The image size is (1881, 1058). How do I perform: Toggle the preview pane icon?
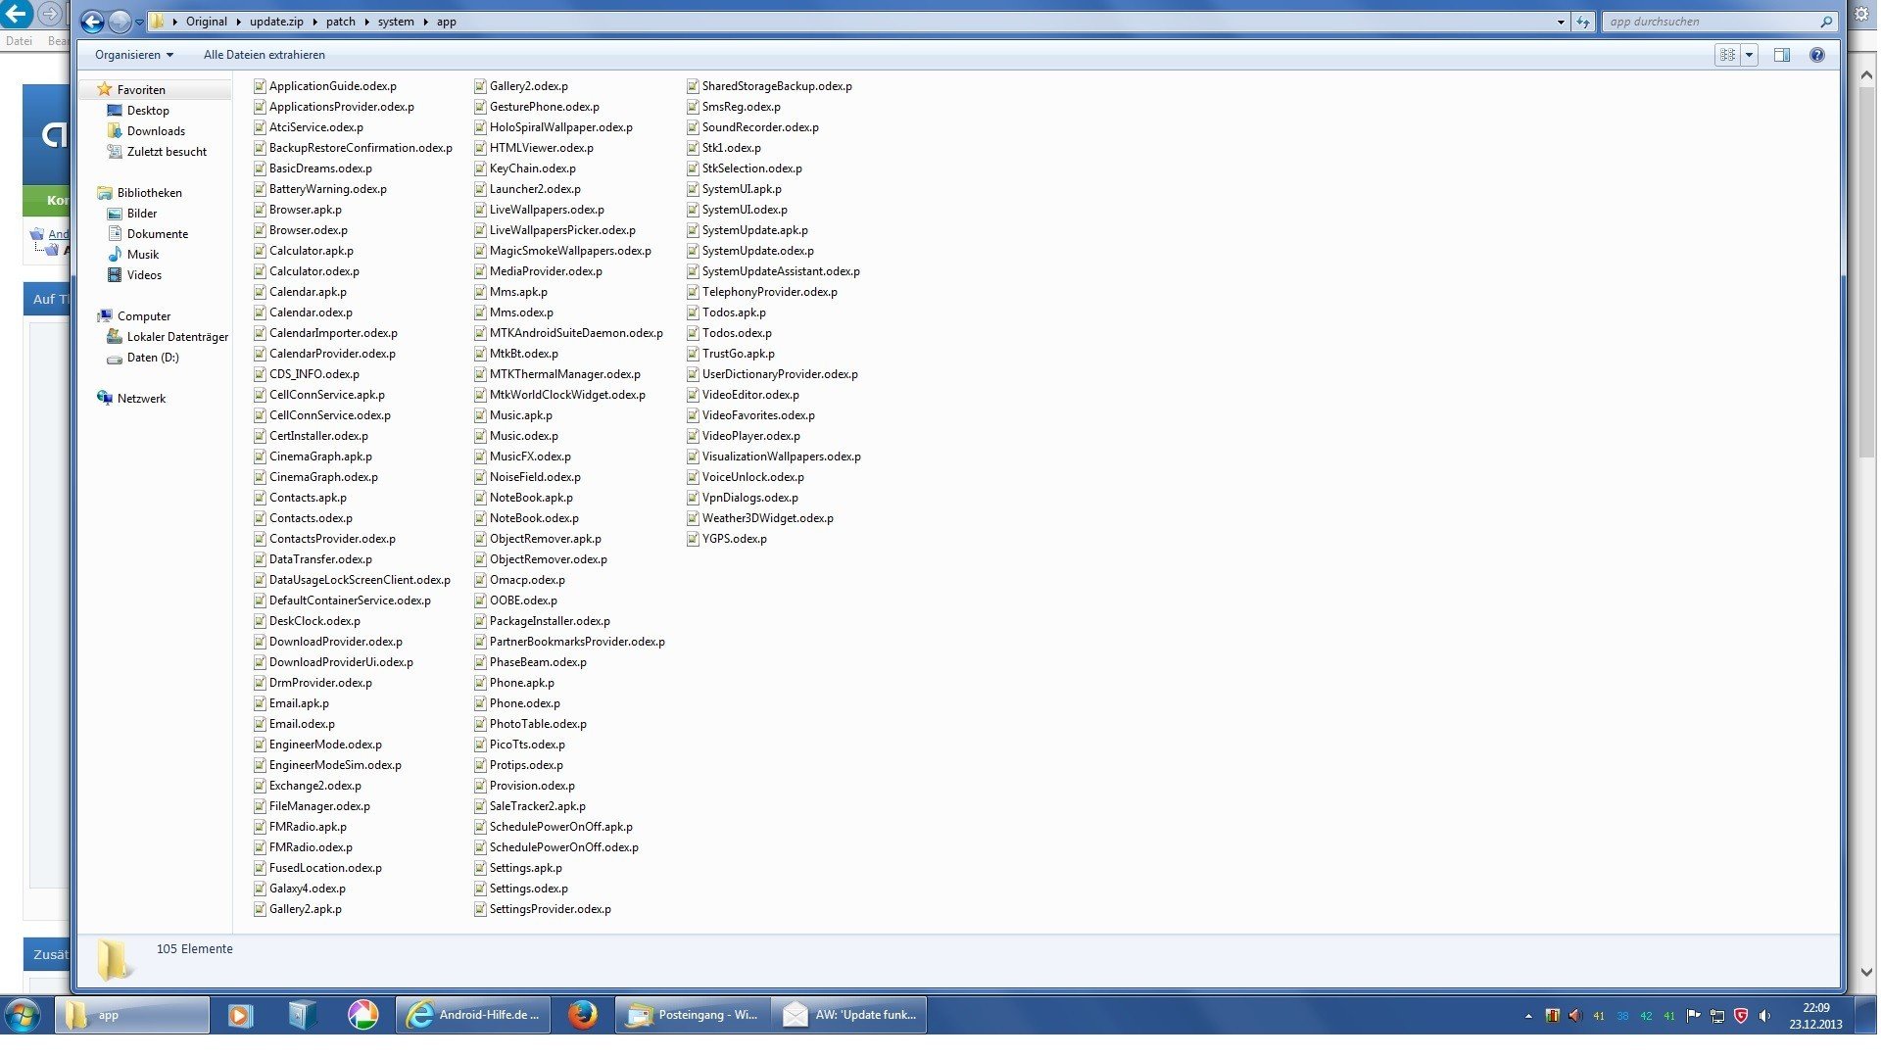coord(1782,55)
